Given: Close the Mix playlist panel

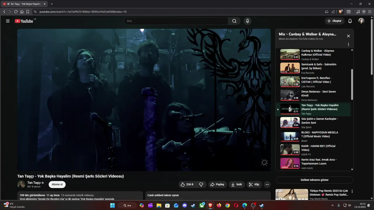Looking at the screenshot, I should (x=348, y=36).
